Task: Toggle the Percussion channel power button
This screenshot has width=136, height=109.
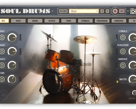Action: point(123,52)
